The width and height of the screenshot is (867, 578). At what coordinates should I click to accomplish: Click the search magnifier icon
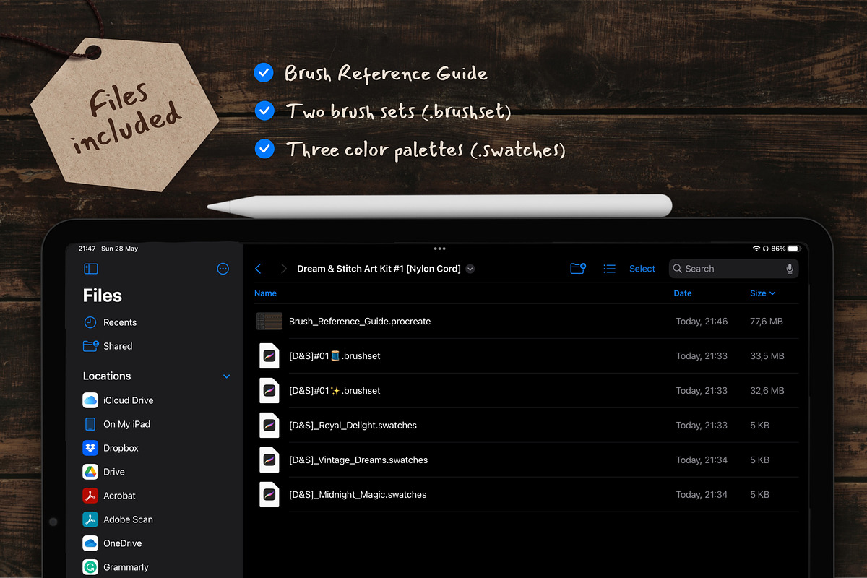pos(678,269)
